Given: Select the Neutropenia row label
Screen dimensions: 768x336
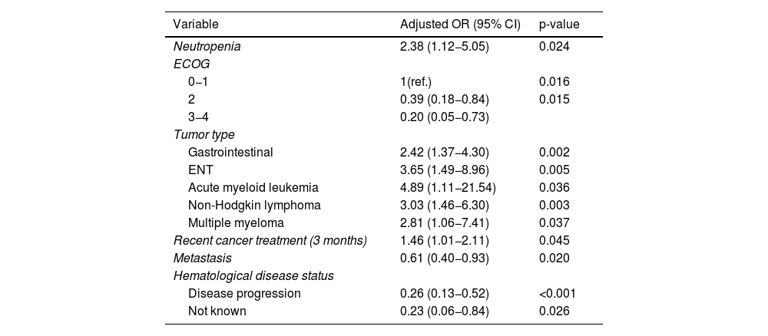Looking at the screenshot, I should coord(207,47).
